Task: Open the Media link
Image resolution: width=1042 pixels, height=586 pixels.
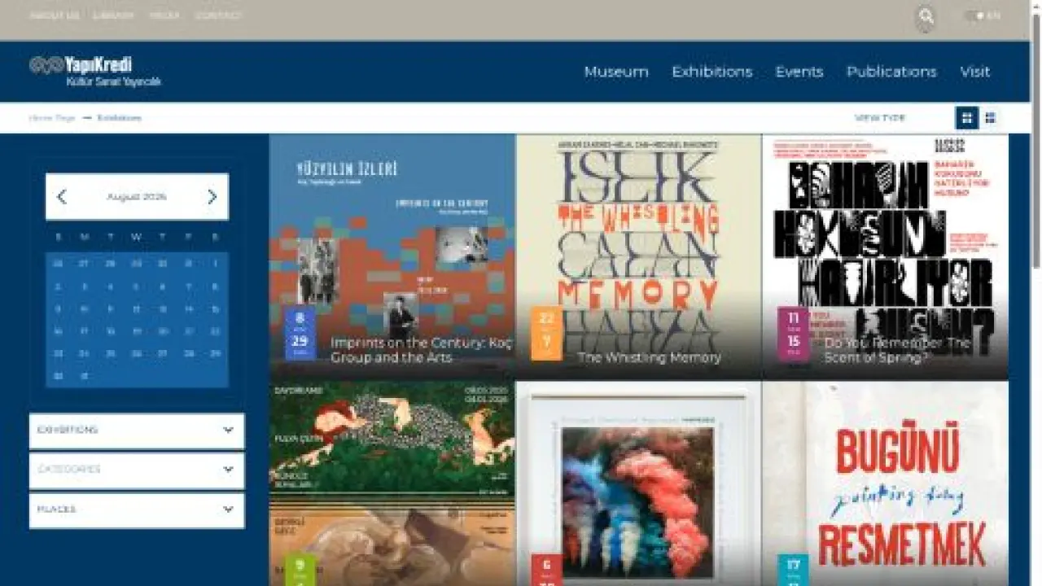Action: 164,15
